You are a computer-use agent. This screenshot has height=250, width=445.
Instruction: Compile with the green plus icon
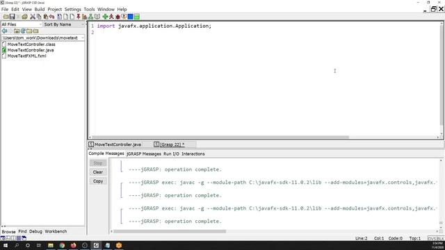105,17
